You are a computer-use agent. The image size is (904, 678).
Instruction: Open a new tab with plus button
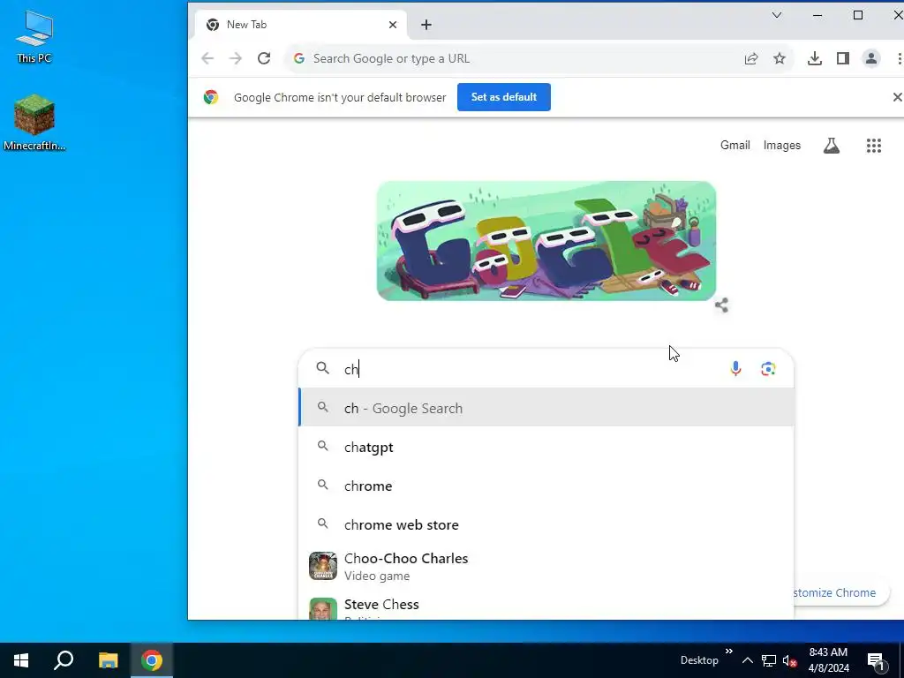coord(426,25)
